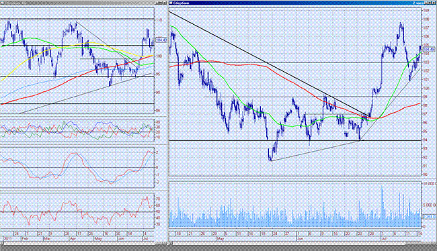Click the Apr label on left time axis
This screenshot has width=437, height=251.
point(73,239)
